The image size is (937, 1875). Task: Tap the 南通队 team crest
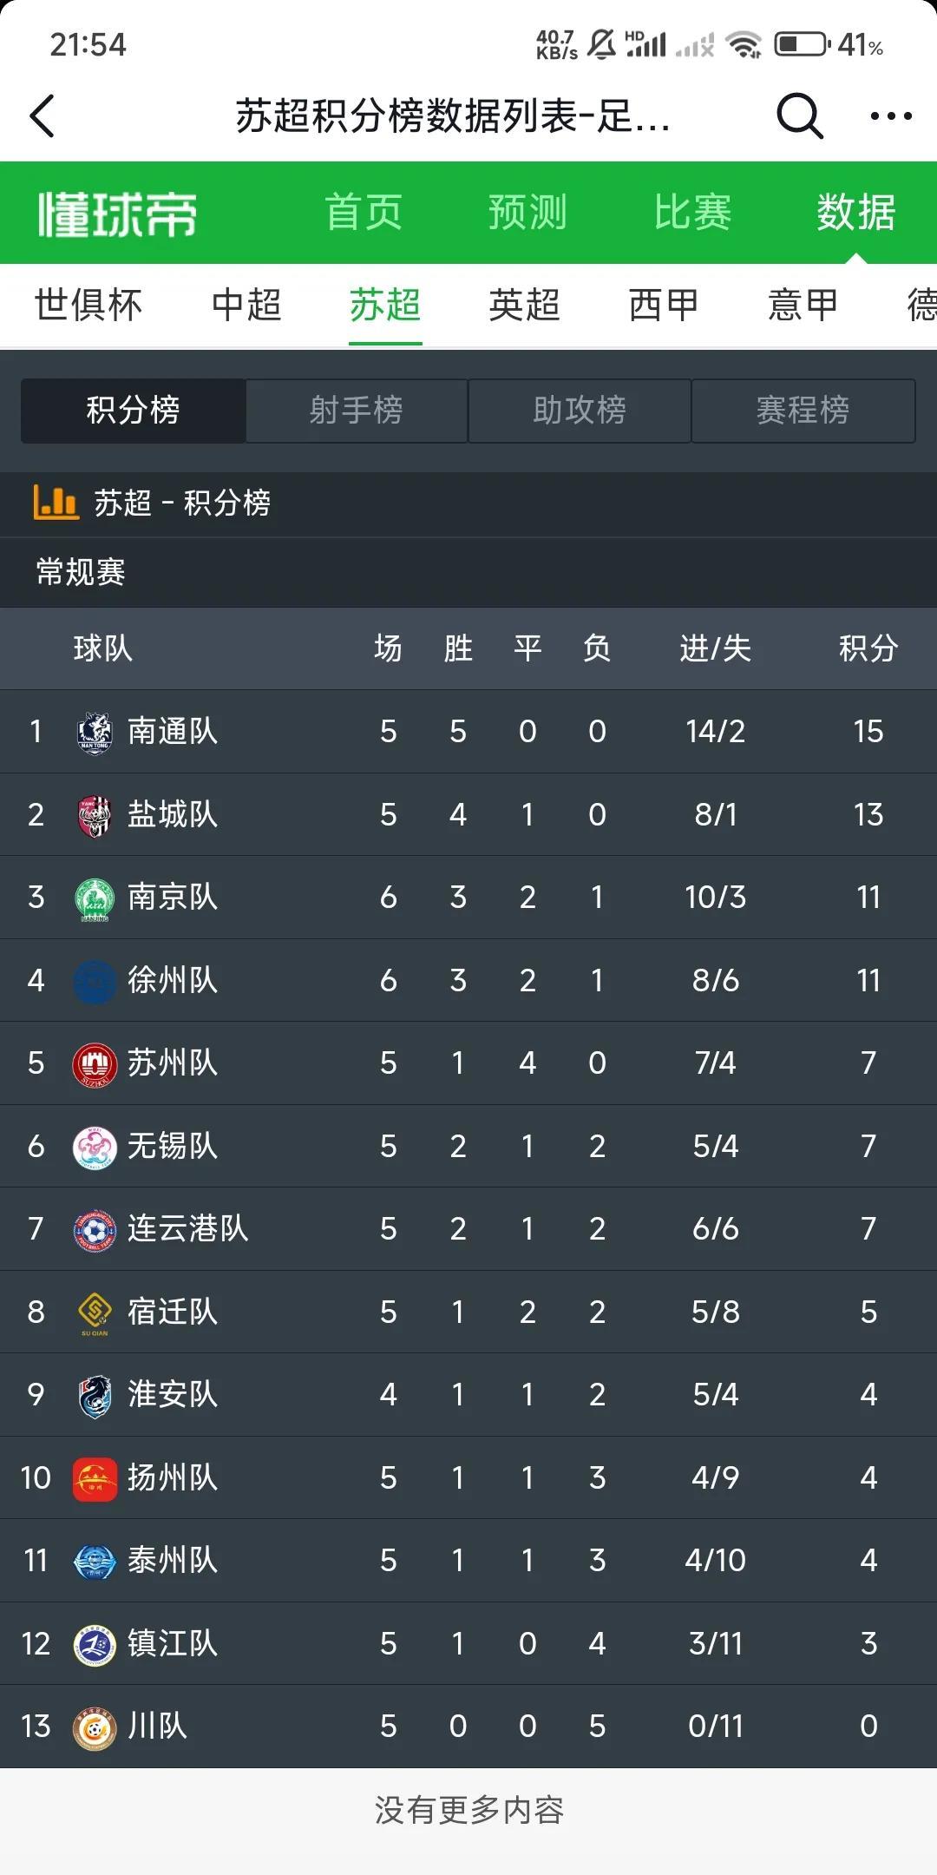tap(95, 732)
